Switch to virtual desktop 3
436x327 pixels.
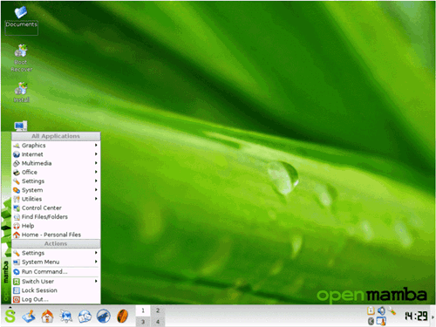point(143,322)
